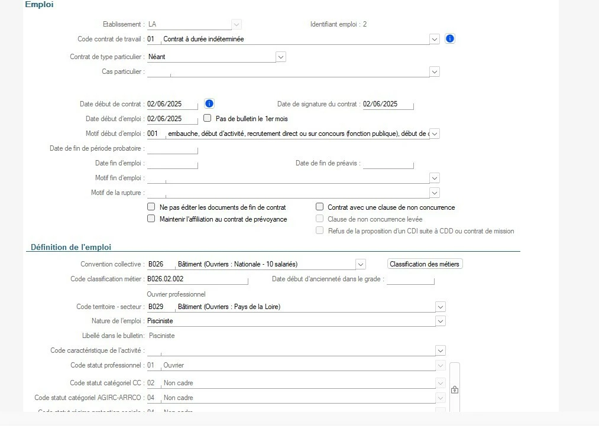Screen dimensions: 599x429
Task: Click the lock icon beside status codes
Action: pos(455,389)
